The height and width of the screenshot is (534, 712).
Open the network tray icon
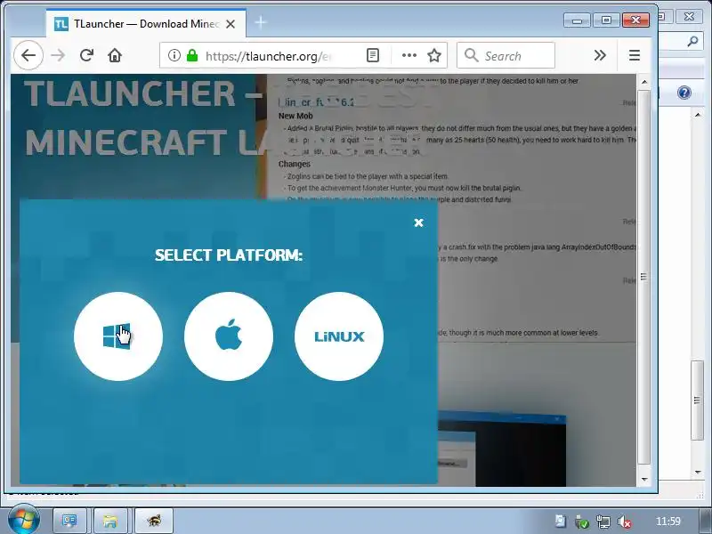pos(603,522)
